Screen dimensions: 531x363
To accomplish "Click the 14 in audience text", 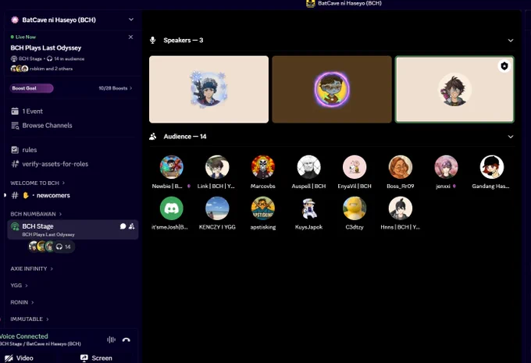I will coord(69,59).
